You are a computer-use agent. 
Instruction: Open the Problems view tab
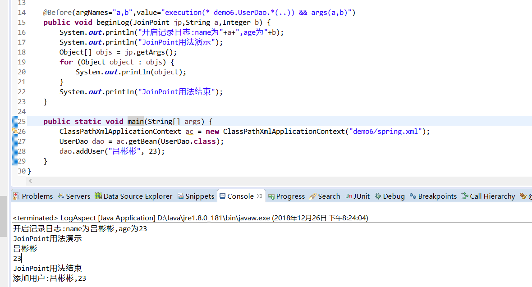pos(33,196)
